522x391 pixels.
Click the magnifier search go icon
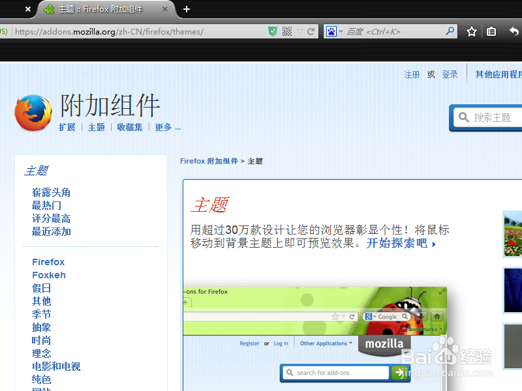(x=450, y=31)
